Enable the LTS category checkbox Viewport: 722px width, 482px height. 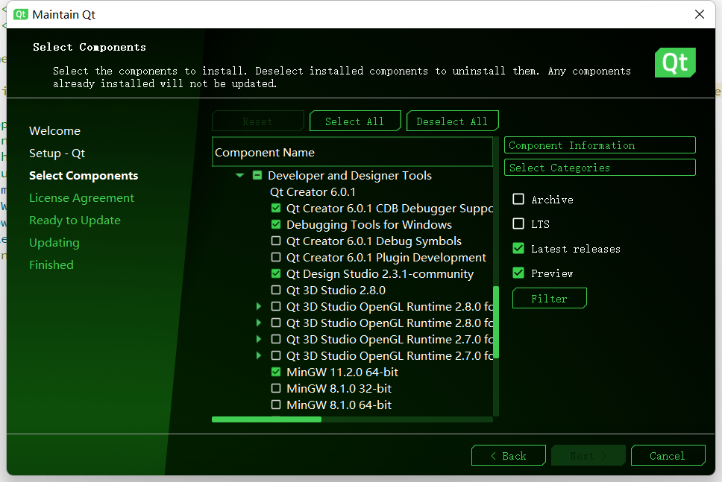(518, 223)
